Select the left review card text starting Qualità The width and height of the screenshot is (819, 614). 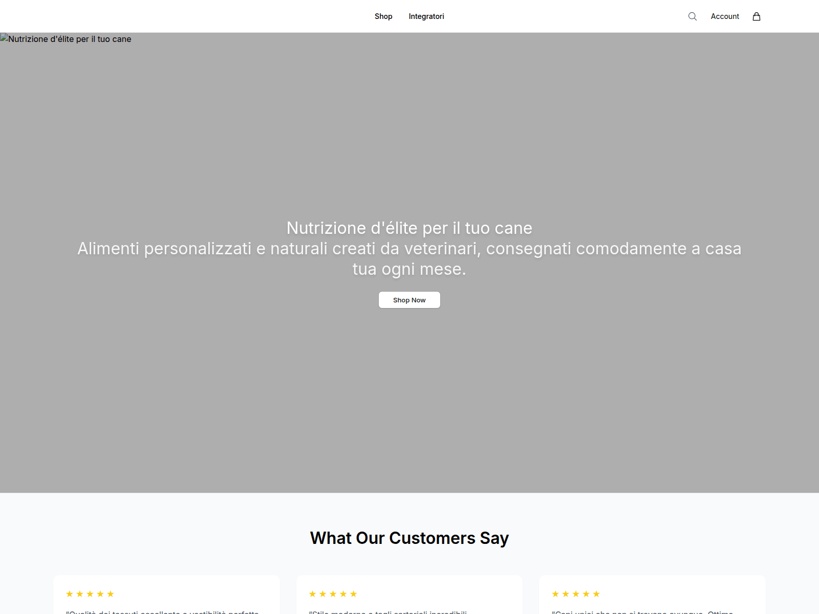point(162,611)
